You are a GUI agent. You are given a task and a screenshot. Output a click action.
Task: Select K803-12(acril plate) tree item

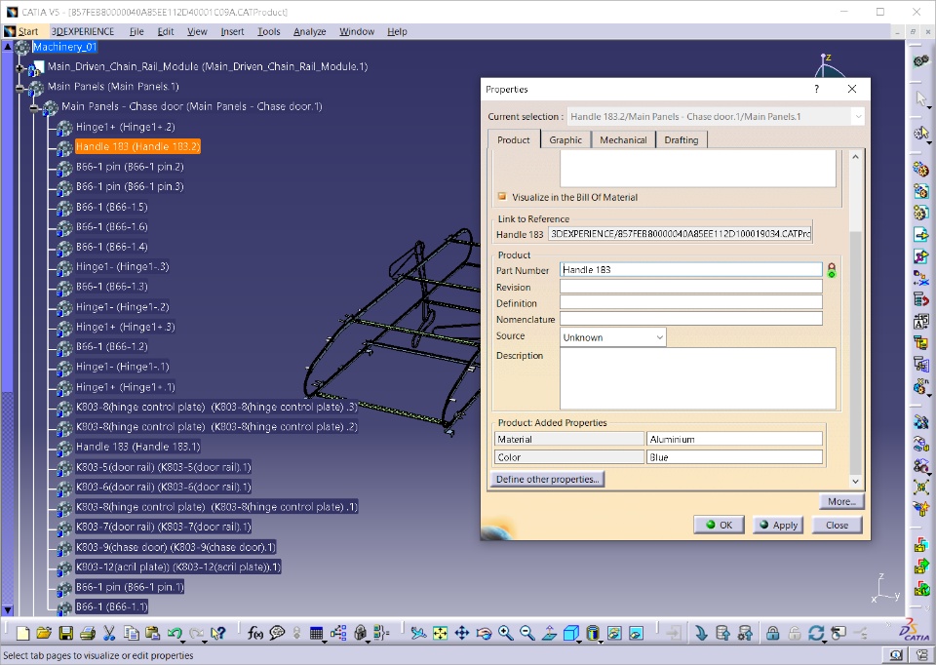point(177,567)
